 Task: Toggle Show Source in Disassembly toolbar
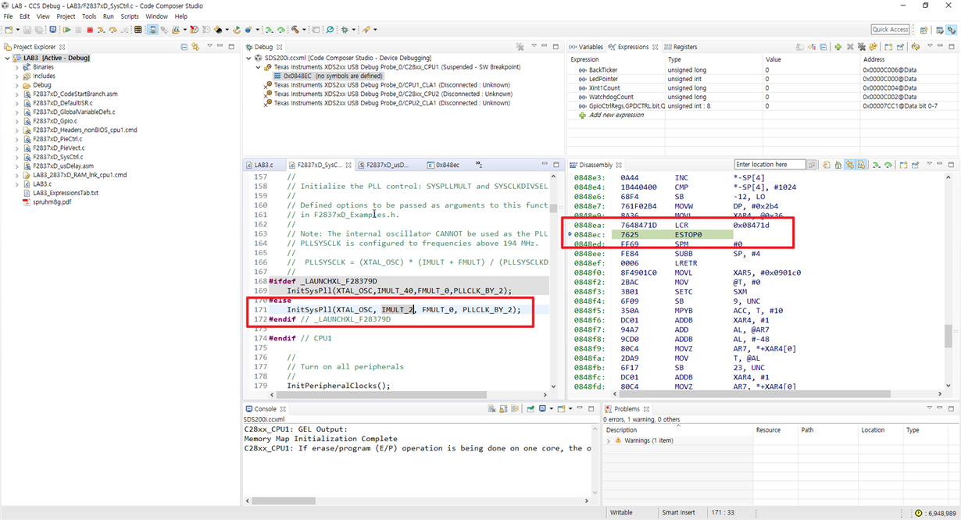click(x=861, y=165)
